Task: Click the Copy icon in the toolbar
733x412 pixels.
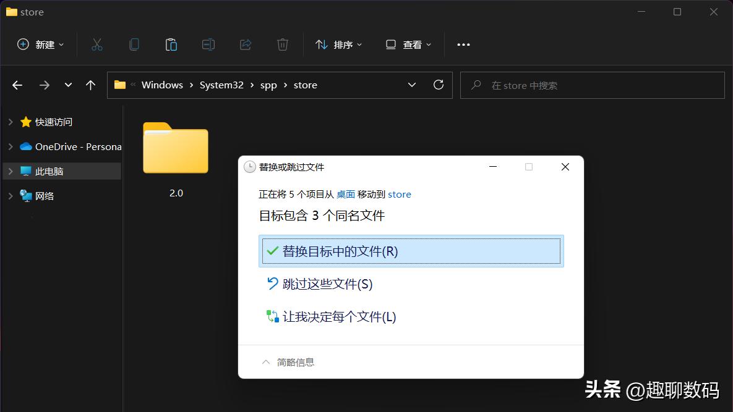Action: 134,44
